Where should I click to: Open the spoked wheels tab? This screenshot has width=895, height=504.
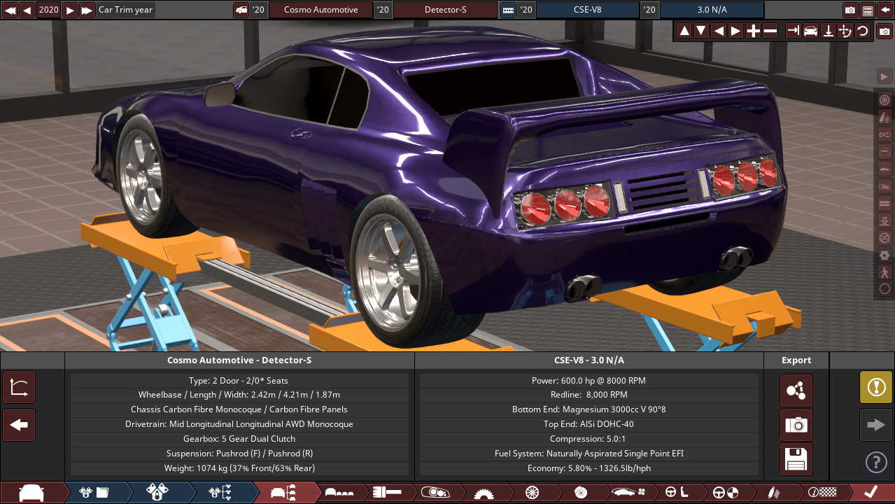[x=532, y=493]
